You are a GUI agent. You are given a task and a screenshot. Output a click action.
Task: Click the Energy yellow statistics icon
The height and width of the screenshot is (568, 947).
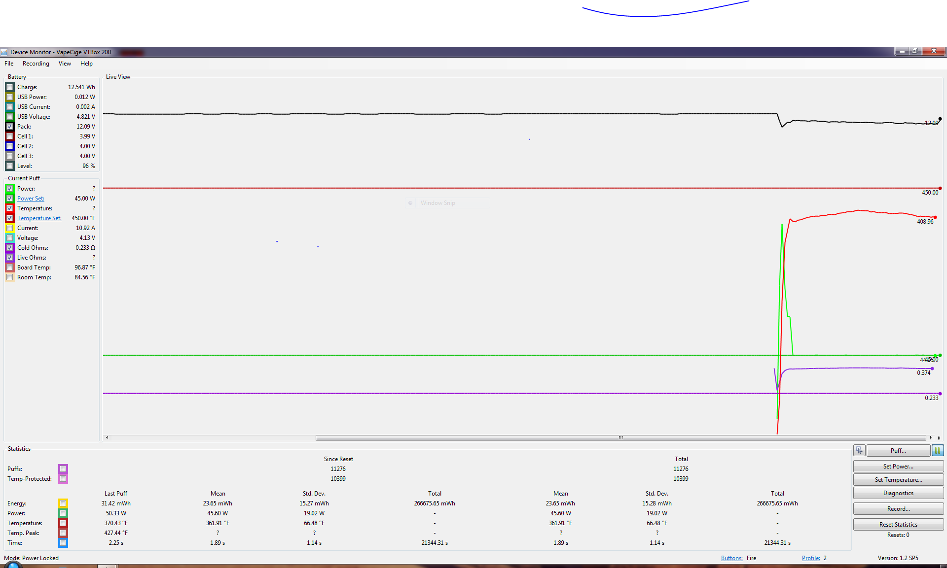(x=63, y=503)
